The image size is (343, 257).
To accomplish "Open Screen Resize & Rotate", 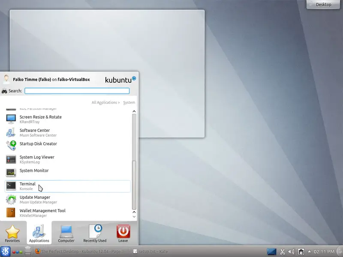I will click(68, 119).
